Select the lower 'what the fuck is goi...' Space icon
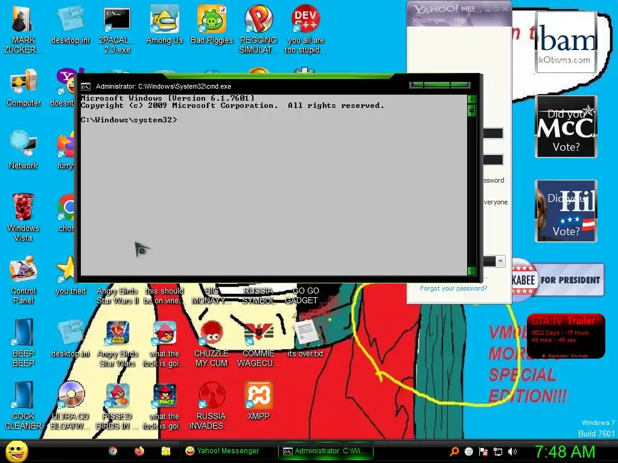 (164, 405)
